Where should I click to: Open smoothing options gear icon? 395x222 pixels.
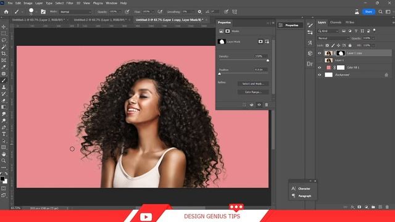point(199,12)
